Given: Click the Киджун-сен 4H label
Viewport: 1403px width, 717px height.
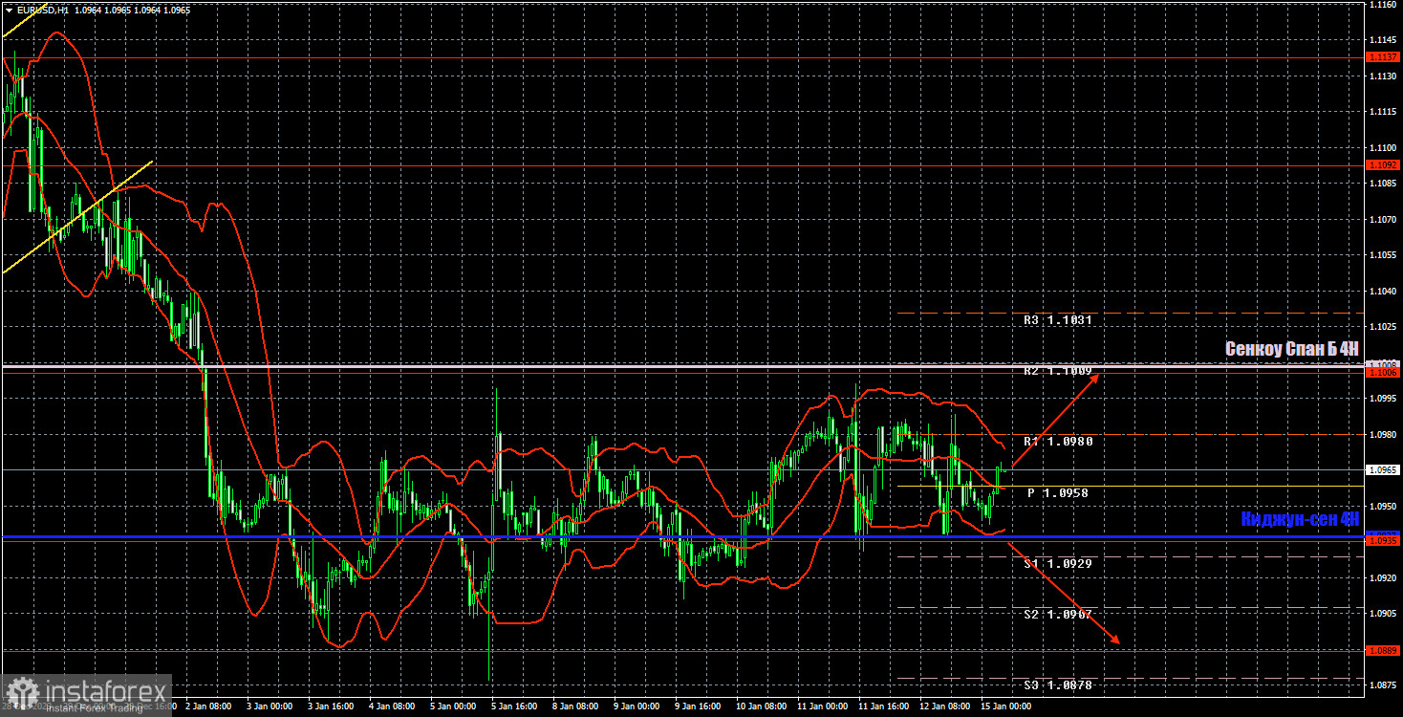Looking at the screenshot, I should click(1300, 519).
